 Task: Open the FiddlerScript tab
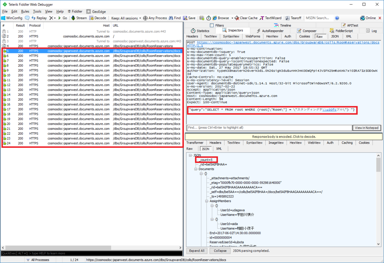pos(341,31)
